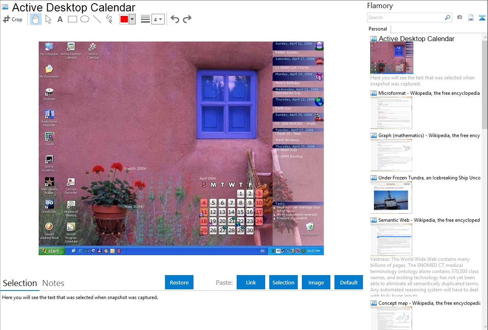Open the Notes tab

point(53,283)
